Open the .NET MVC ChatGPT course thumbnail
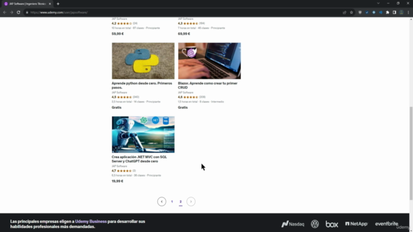Viewport: 413px width, 232px height. (x=143, y=135)
